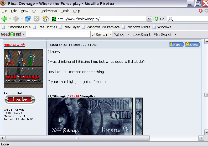Open the RealPlayer bookmark
The height and width of the screenshot is (147, 208).
(72, 27)
